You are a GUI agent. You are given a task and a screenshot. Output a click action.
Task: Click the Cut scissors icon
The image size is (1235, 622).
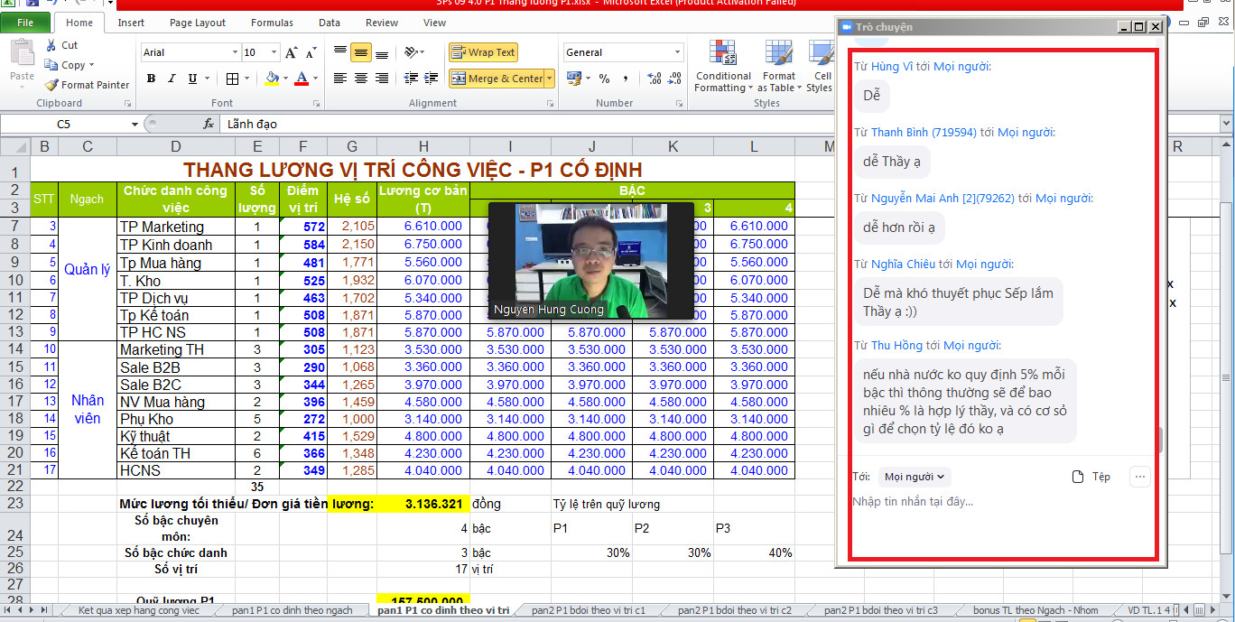[51, 45]
